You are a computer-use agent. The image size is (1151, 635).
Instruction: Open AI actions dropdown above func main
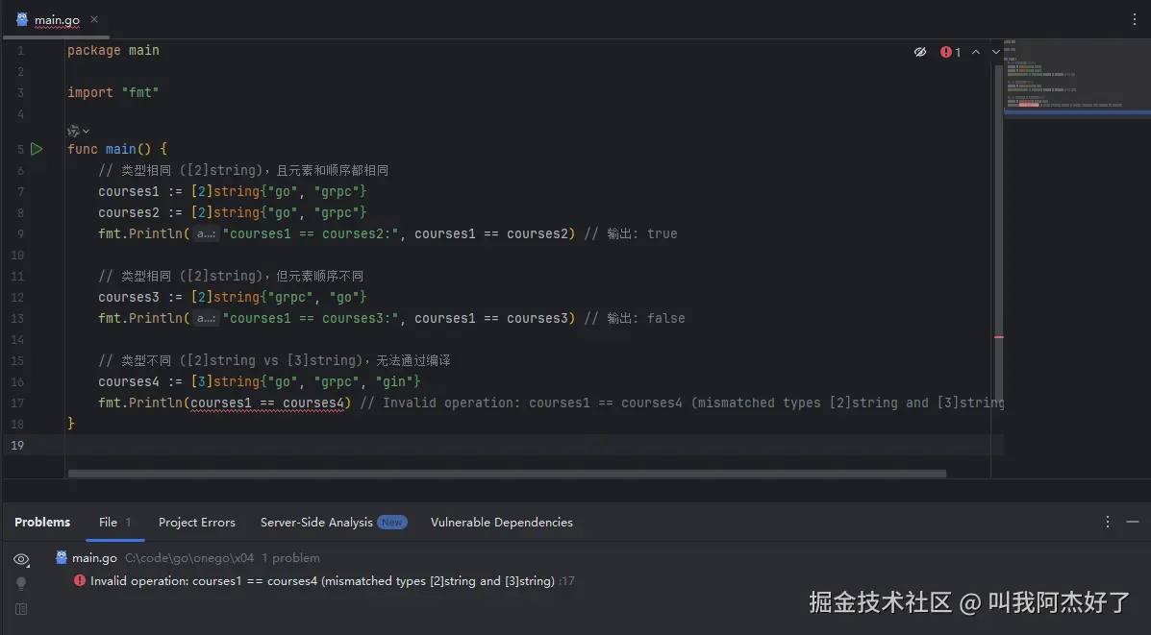[x=78, y=132]
